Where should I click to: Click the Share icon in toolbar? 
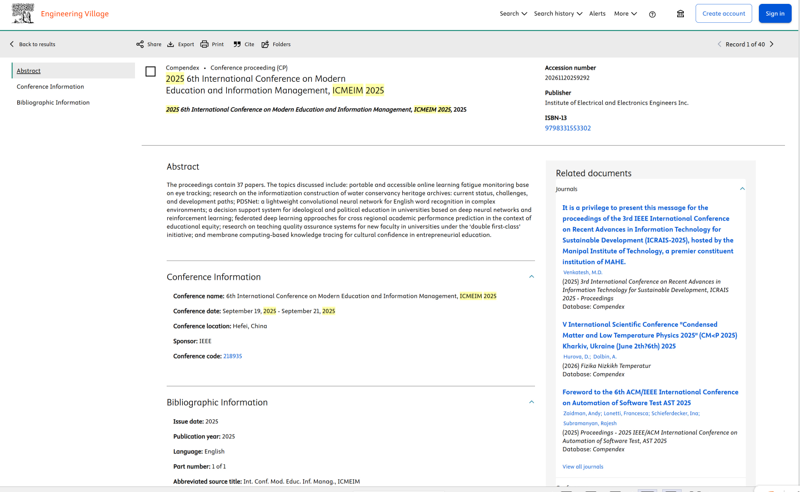(x=140, y=44)
